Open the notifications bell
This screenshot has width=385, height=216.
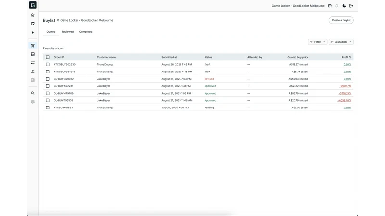(x=337, y=6)
